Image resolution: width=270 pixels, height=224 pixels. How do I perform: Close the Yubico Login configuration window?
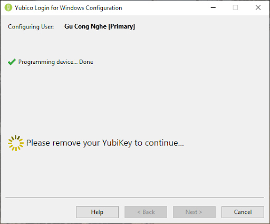tap(258, 7)
